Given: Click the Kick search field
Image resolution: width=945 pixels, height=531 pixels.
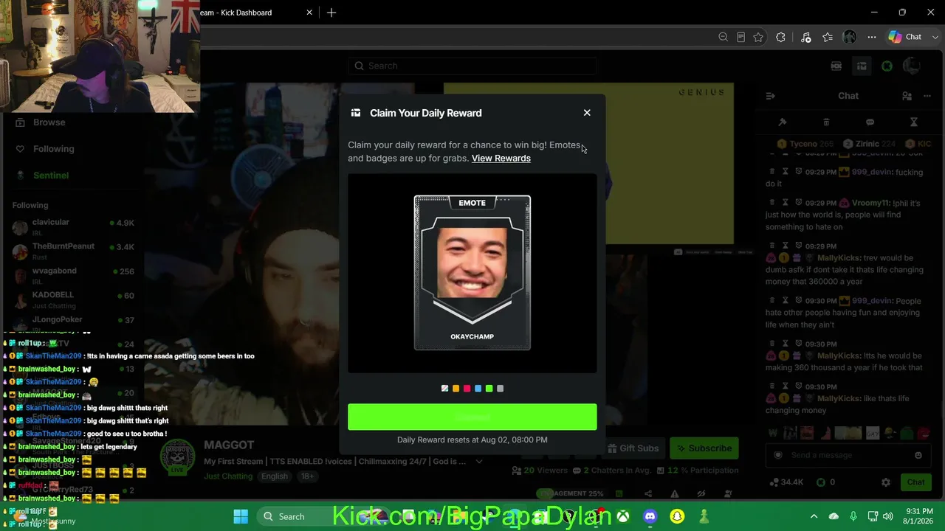Looking at the screenshot, I should [x=472, y=66].
